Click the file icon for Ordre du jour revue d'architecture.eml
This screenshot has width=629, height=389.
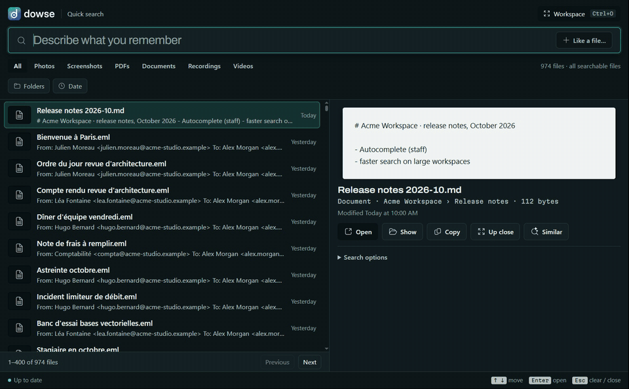[19, 168]
